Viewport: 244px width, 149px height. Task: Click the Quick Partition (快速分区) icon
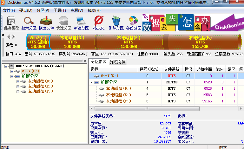[64, 23]
